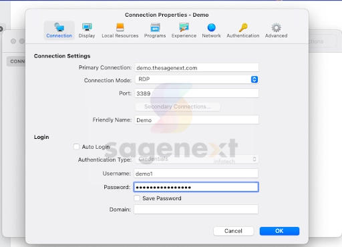Check the Save Password checkbox

point(137,198)
